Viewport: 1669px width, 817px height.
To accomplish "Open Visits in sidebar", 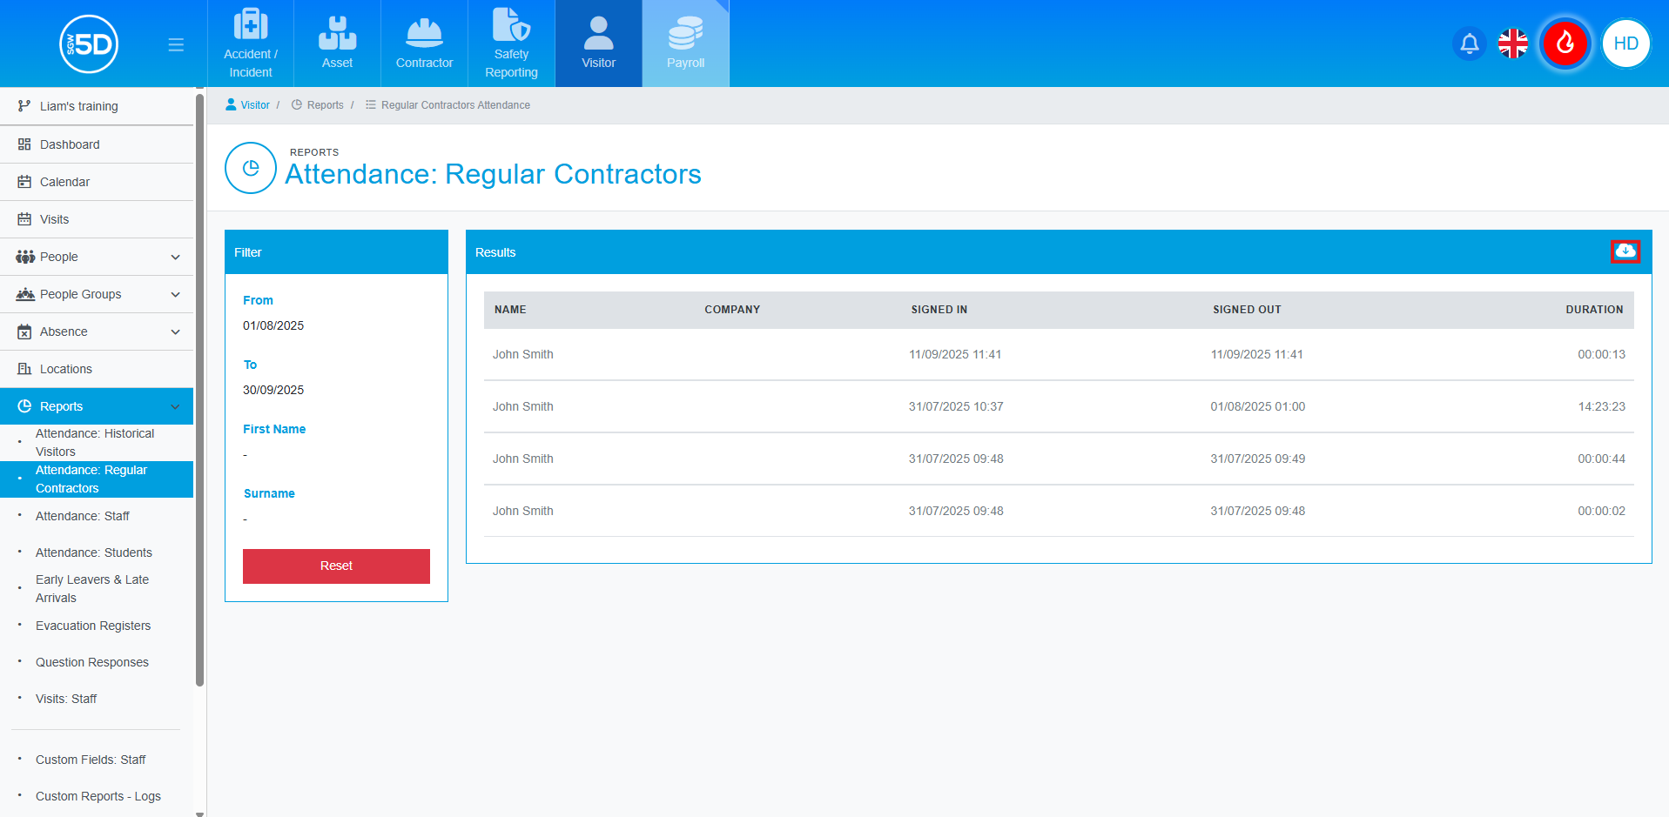I will pyautogui.click(x=97, y=219).
